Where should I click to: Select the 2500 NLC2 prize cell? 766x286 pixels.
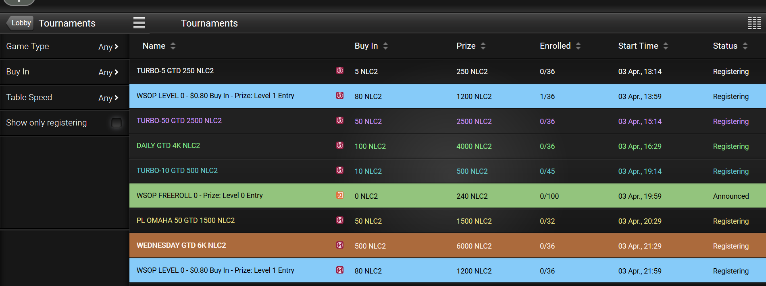[474, 121]
